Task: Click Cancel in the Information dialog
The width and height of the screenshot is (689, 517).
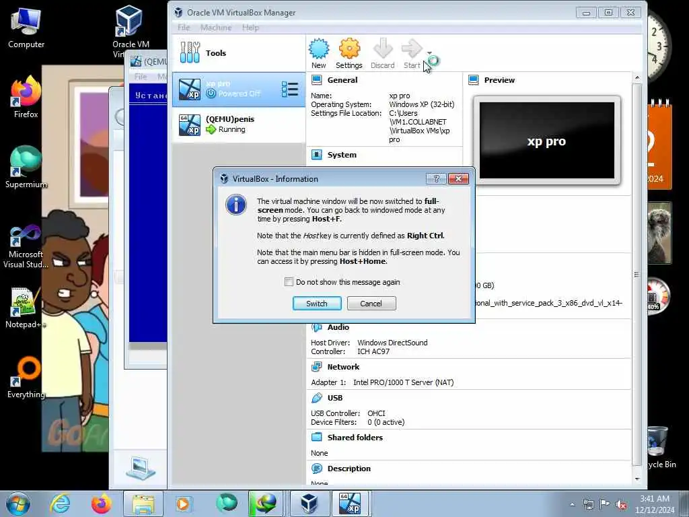Action: (x=371, y=304)
